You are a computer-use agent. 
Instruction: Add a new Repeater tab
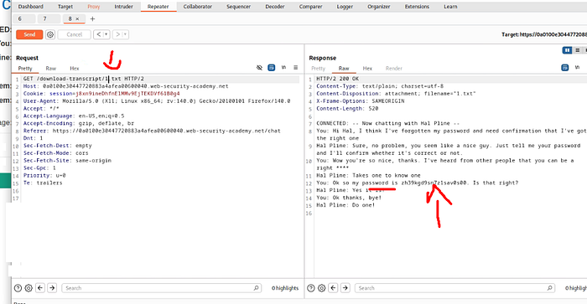(x=92, y=18)
